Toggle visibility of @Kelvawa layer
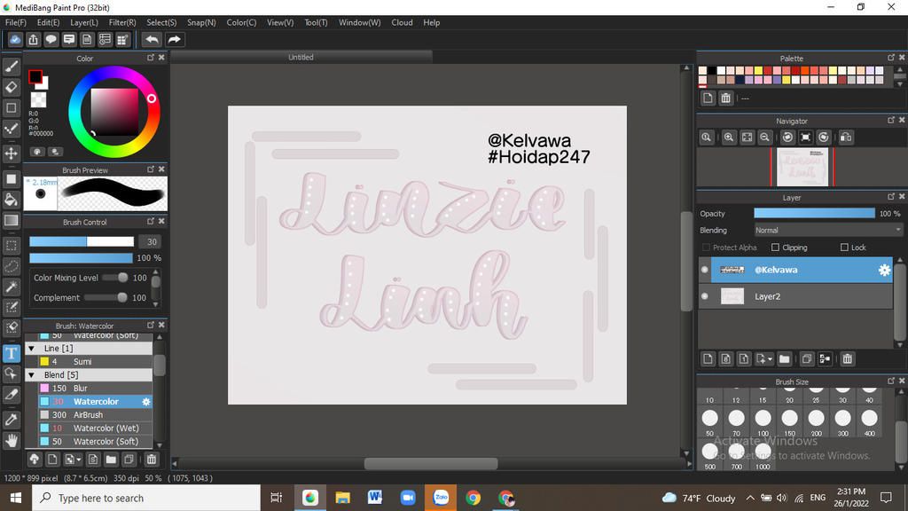908x511 pixels. point(705,270)
